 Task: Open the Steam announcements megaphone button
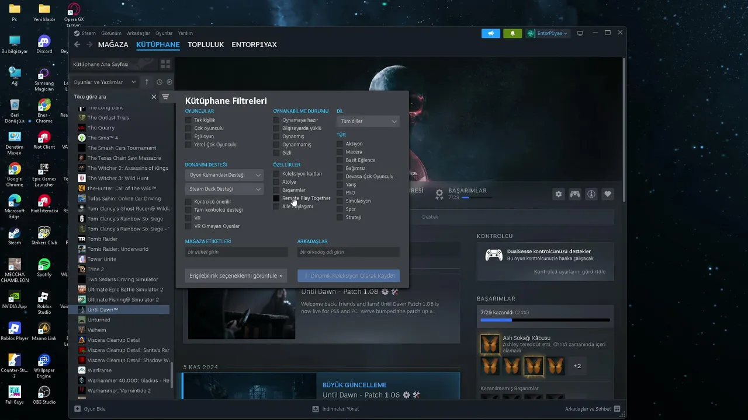pyautogui.click(x=491, y=33)
